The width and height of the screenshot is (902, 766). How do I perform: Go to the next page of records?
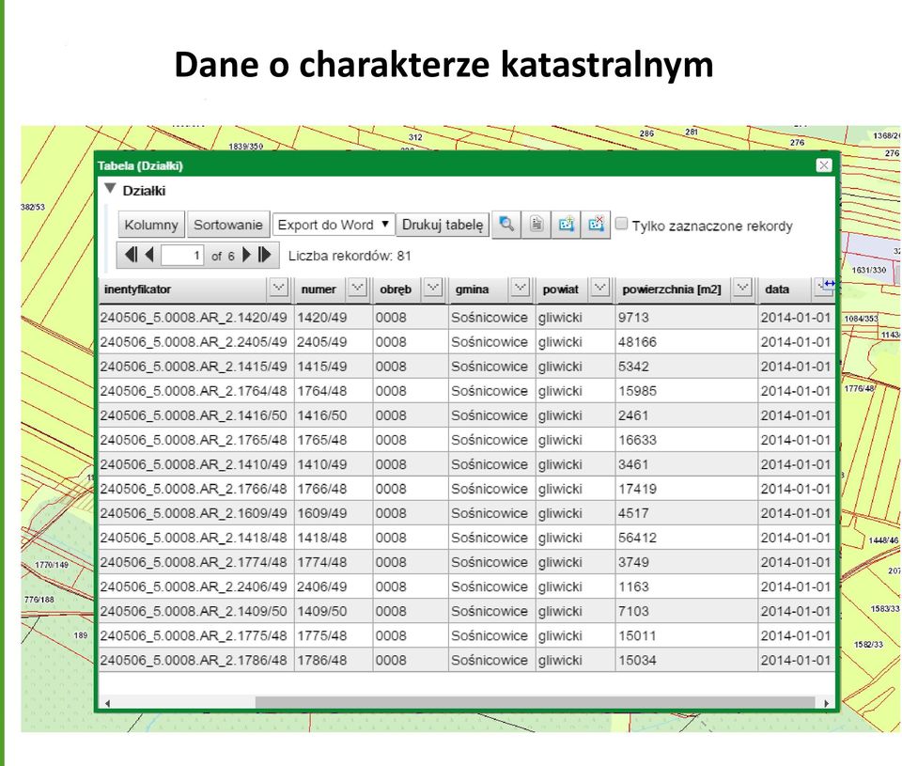click(x=247, y=255)
